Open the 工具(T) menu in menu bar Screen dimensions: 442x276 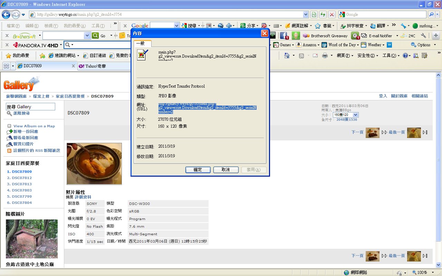(98, 26)
